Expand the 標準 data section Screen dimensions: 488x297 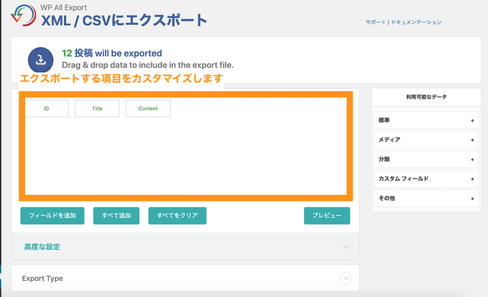[426, 120]
